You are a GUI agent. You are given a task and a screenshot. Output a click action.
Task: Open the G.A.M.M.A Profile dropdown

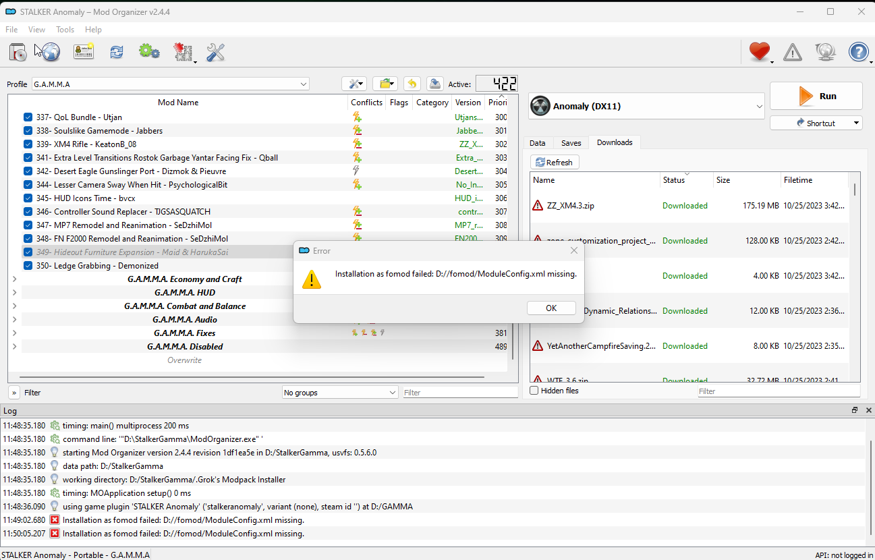[x=171, y=84]
